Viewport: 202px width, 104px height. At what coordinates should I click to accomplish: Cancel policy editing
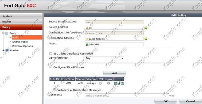tap(190, 101)
